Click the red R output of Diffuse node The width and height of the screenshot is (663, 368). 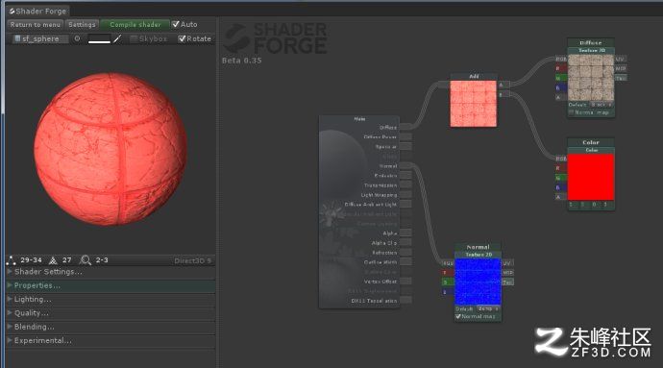[561, 68]
